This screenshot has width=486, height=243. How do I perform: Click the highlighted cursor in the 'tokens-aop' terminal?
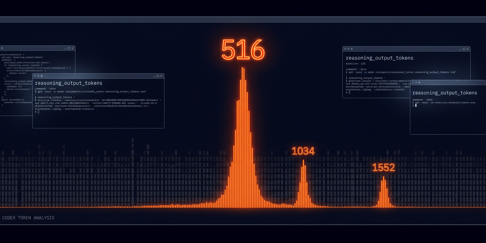(x=416, y=105)
